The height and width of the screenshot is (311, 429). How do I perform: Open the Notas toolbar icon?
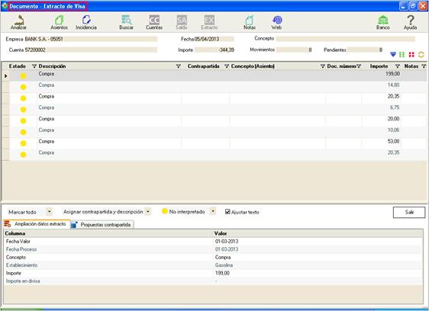click(x=250, y=22)
